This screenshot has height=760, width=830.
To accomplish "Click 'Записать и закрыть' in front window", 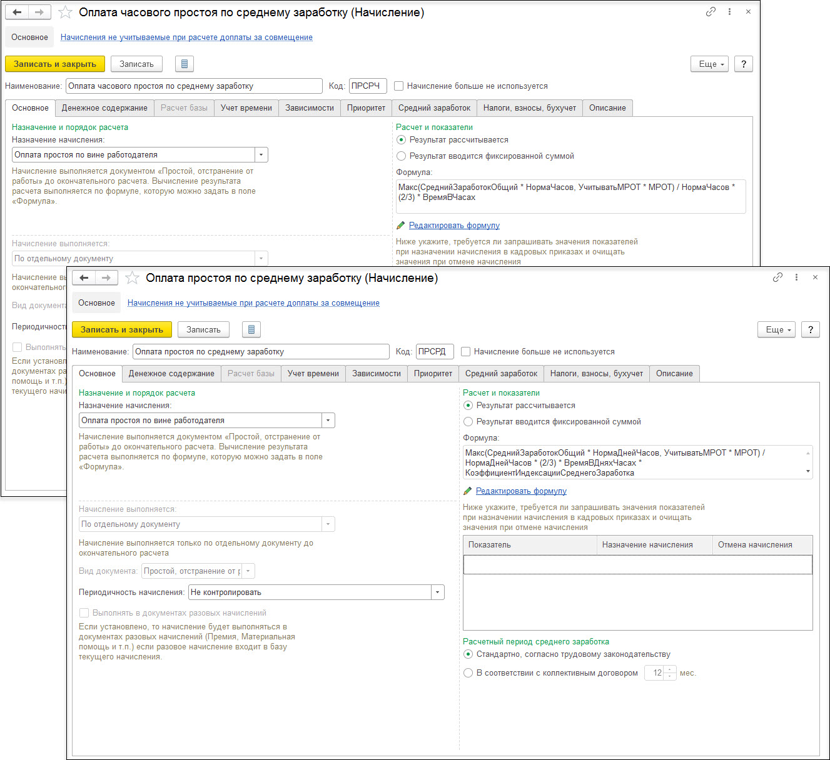I will 122,329.
